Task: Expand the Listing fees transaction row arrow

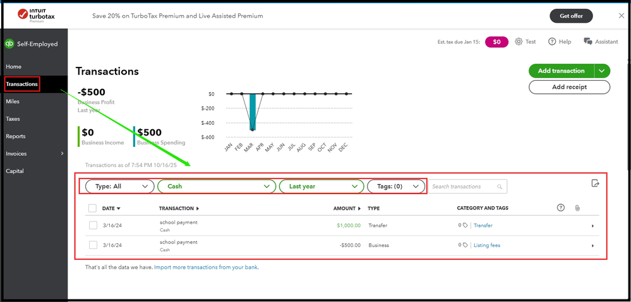Action: (x=592, y=245)
